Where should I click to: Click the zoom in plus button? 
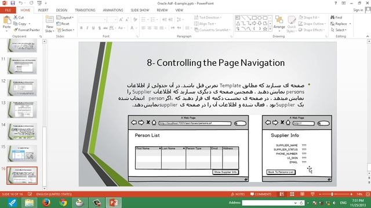click(351, 194)
